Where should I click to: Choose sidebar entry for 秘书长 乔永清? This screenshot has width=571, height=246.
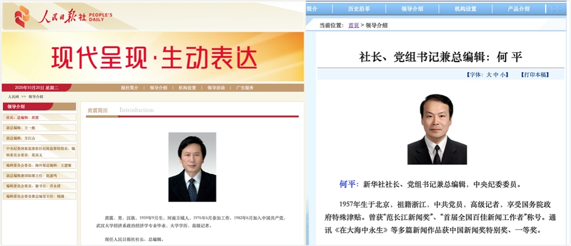pos(33,186)
